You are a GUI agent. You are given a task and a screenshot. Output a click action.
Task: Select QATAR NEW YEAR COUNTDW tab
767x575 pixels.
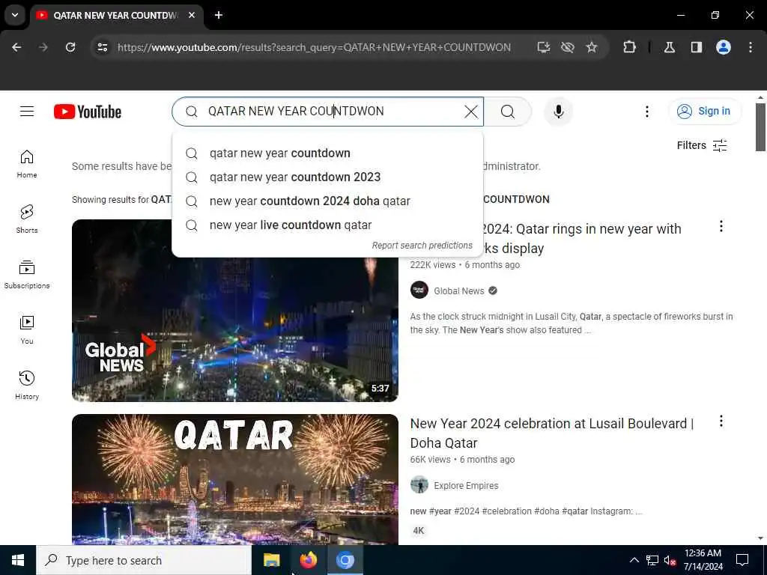115,15
